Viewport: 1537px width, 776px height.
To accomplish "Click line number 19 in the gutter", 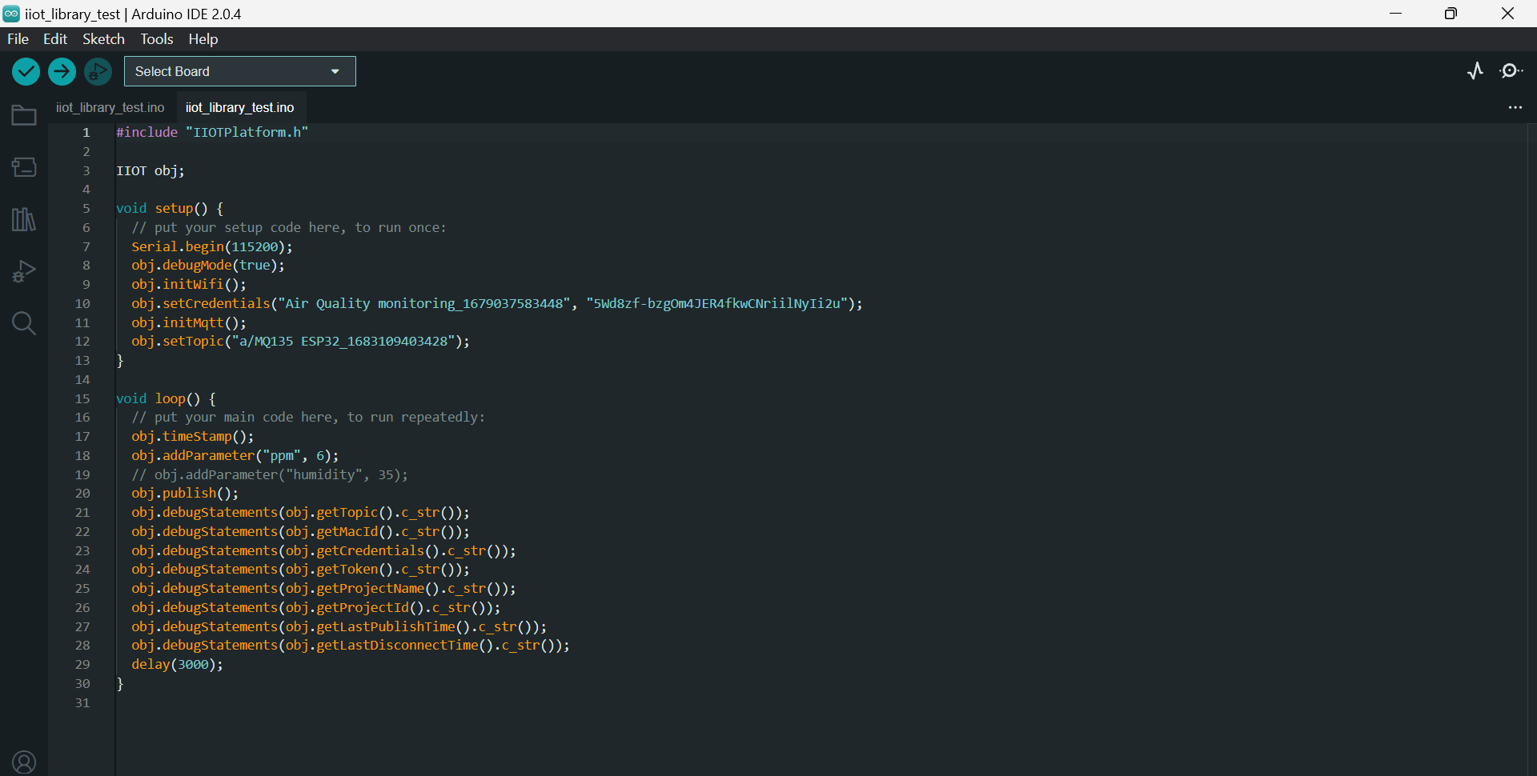I will click(82, 475).
